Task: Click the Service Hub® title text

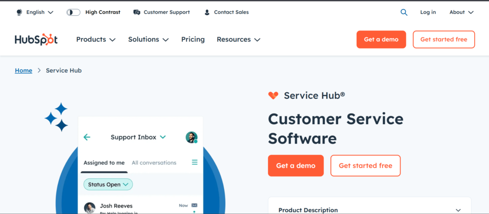Action: pos(314,96)
